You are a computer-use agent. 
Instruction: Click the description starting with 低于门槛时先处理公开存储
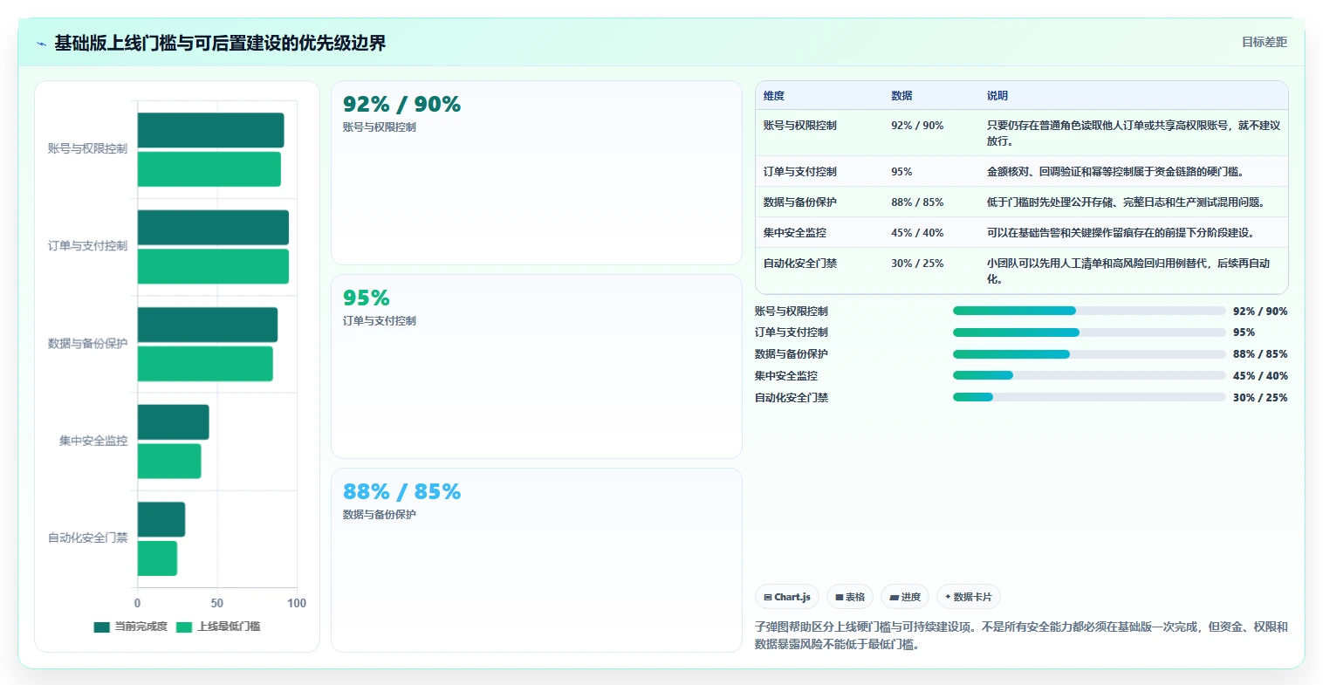pos(1126,202)
